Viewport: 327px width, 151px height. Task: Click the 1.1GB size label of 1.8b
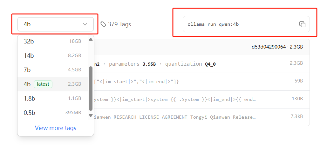point(74,98)
